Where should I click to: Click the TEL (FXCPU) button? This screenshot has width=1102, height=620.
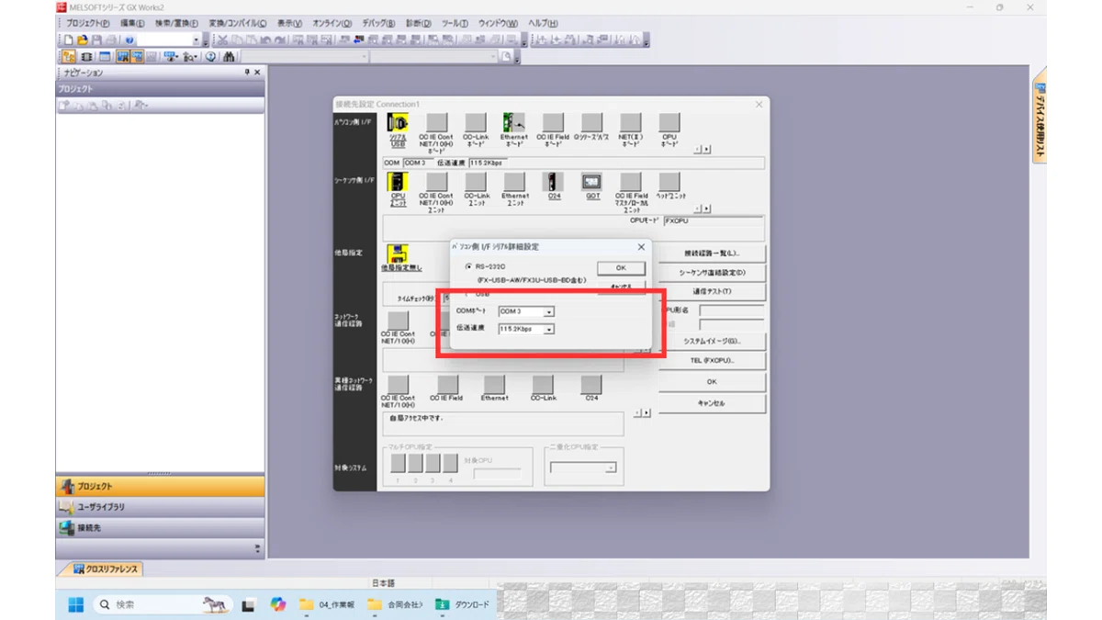coord(712,361)
